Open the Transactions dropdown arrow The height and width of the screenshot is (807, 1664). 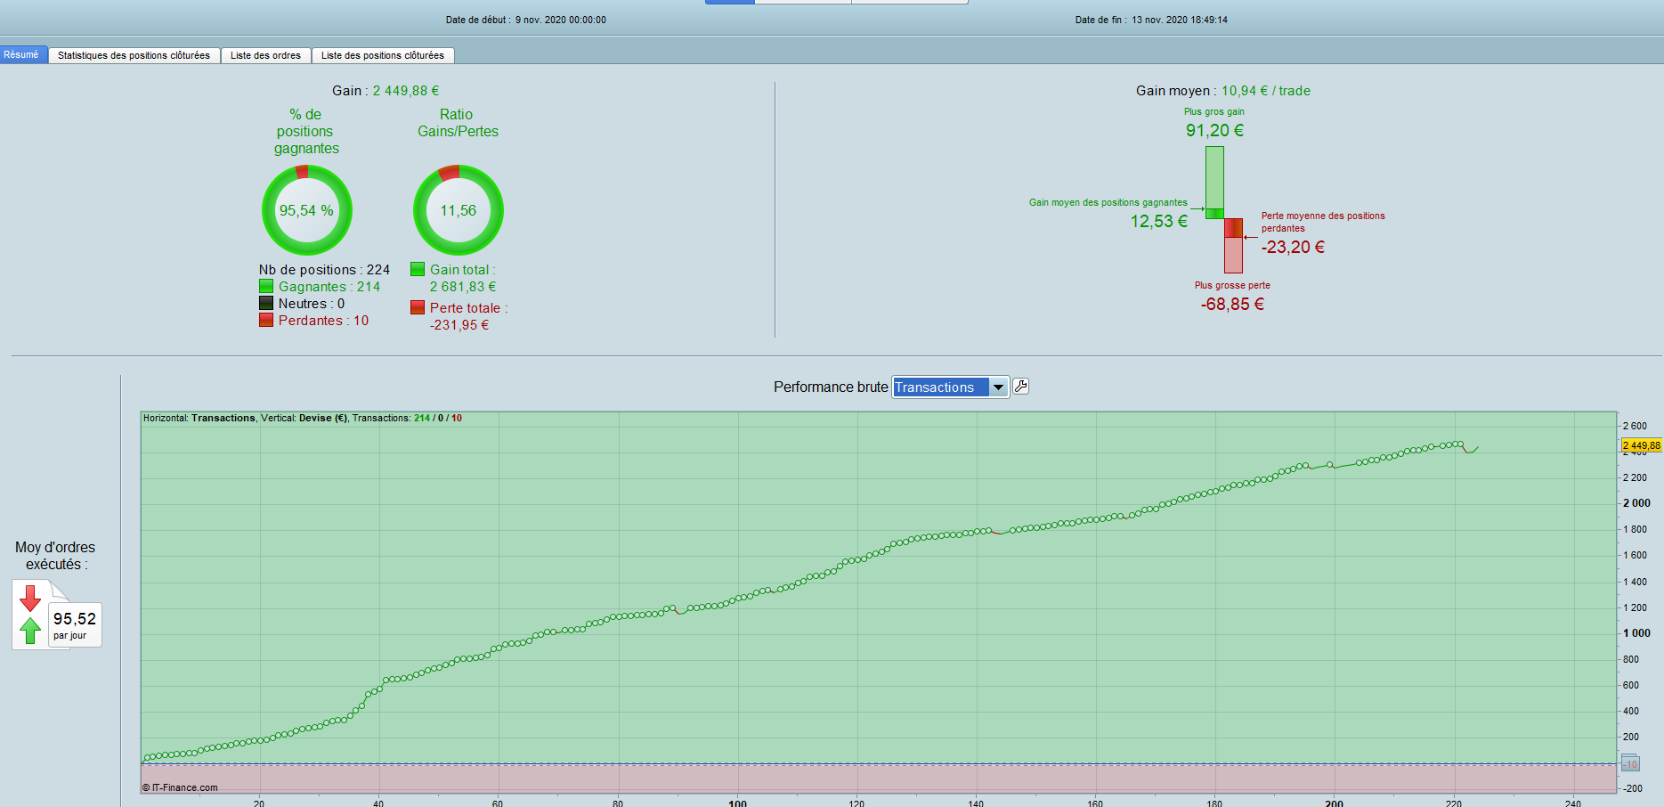tap(999, 387)
